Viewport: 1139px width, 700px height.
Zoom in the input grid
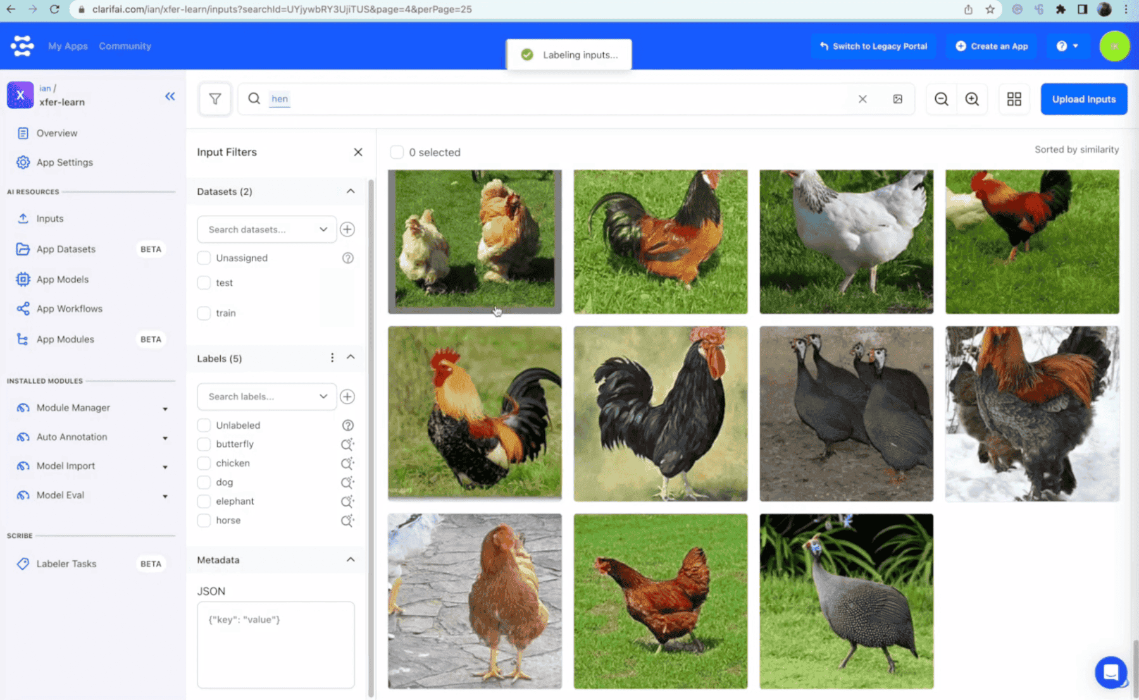[972, 99]
